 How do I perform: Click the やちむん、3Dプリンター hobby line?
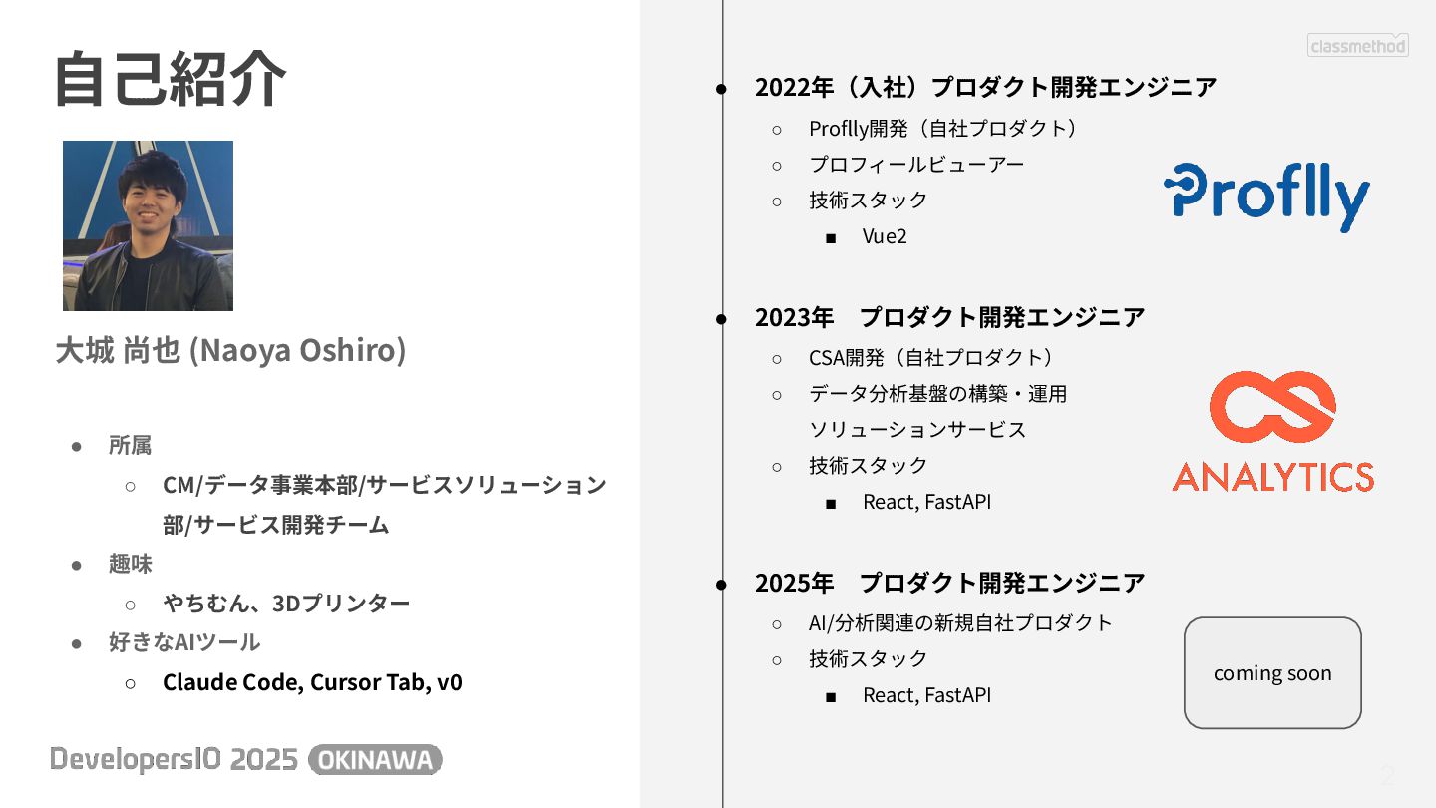[x=286, y=604]
